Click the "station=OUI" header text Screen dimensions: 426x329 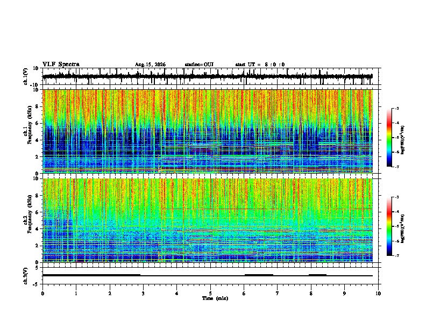[199, 65]
